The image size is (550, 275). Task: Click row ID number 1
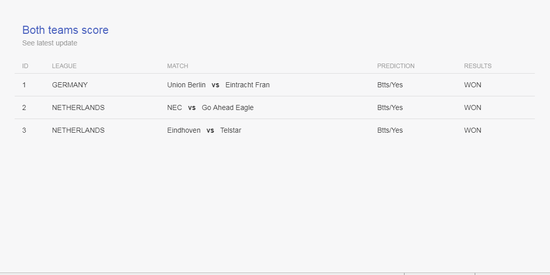point(24,85)
